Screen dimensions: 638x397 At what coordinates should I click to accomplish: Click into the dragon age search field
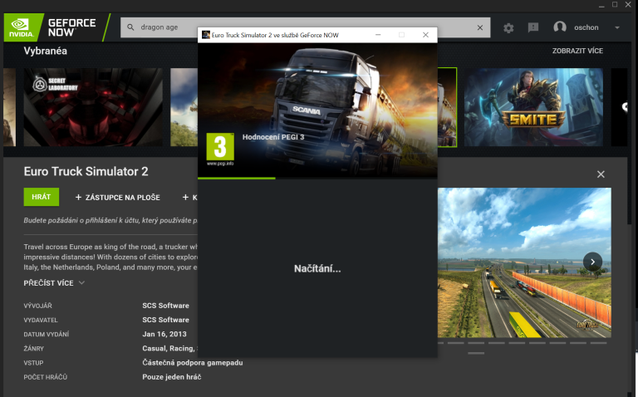[305, 27]
